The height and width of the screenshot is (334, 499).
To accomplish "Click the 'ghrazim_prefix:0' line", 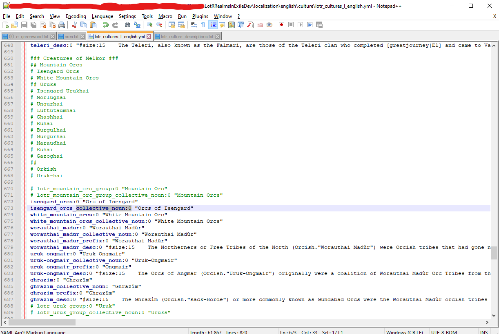I will click(x=72, y=293).
